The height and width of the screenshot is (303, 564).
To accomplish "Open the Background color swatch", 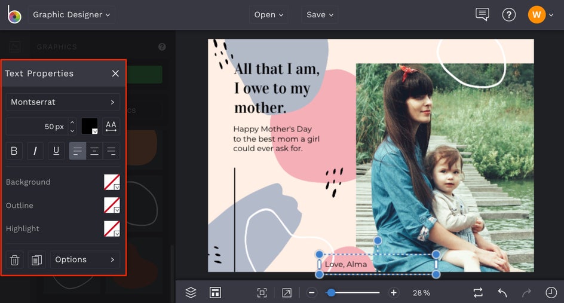I will [x=112, y=182].
